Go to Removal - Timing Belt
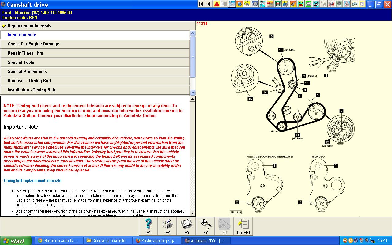Image resolution: width=392 pixels, height=245 pixels. [x=29, y=81]
